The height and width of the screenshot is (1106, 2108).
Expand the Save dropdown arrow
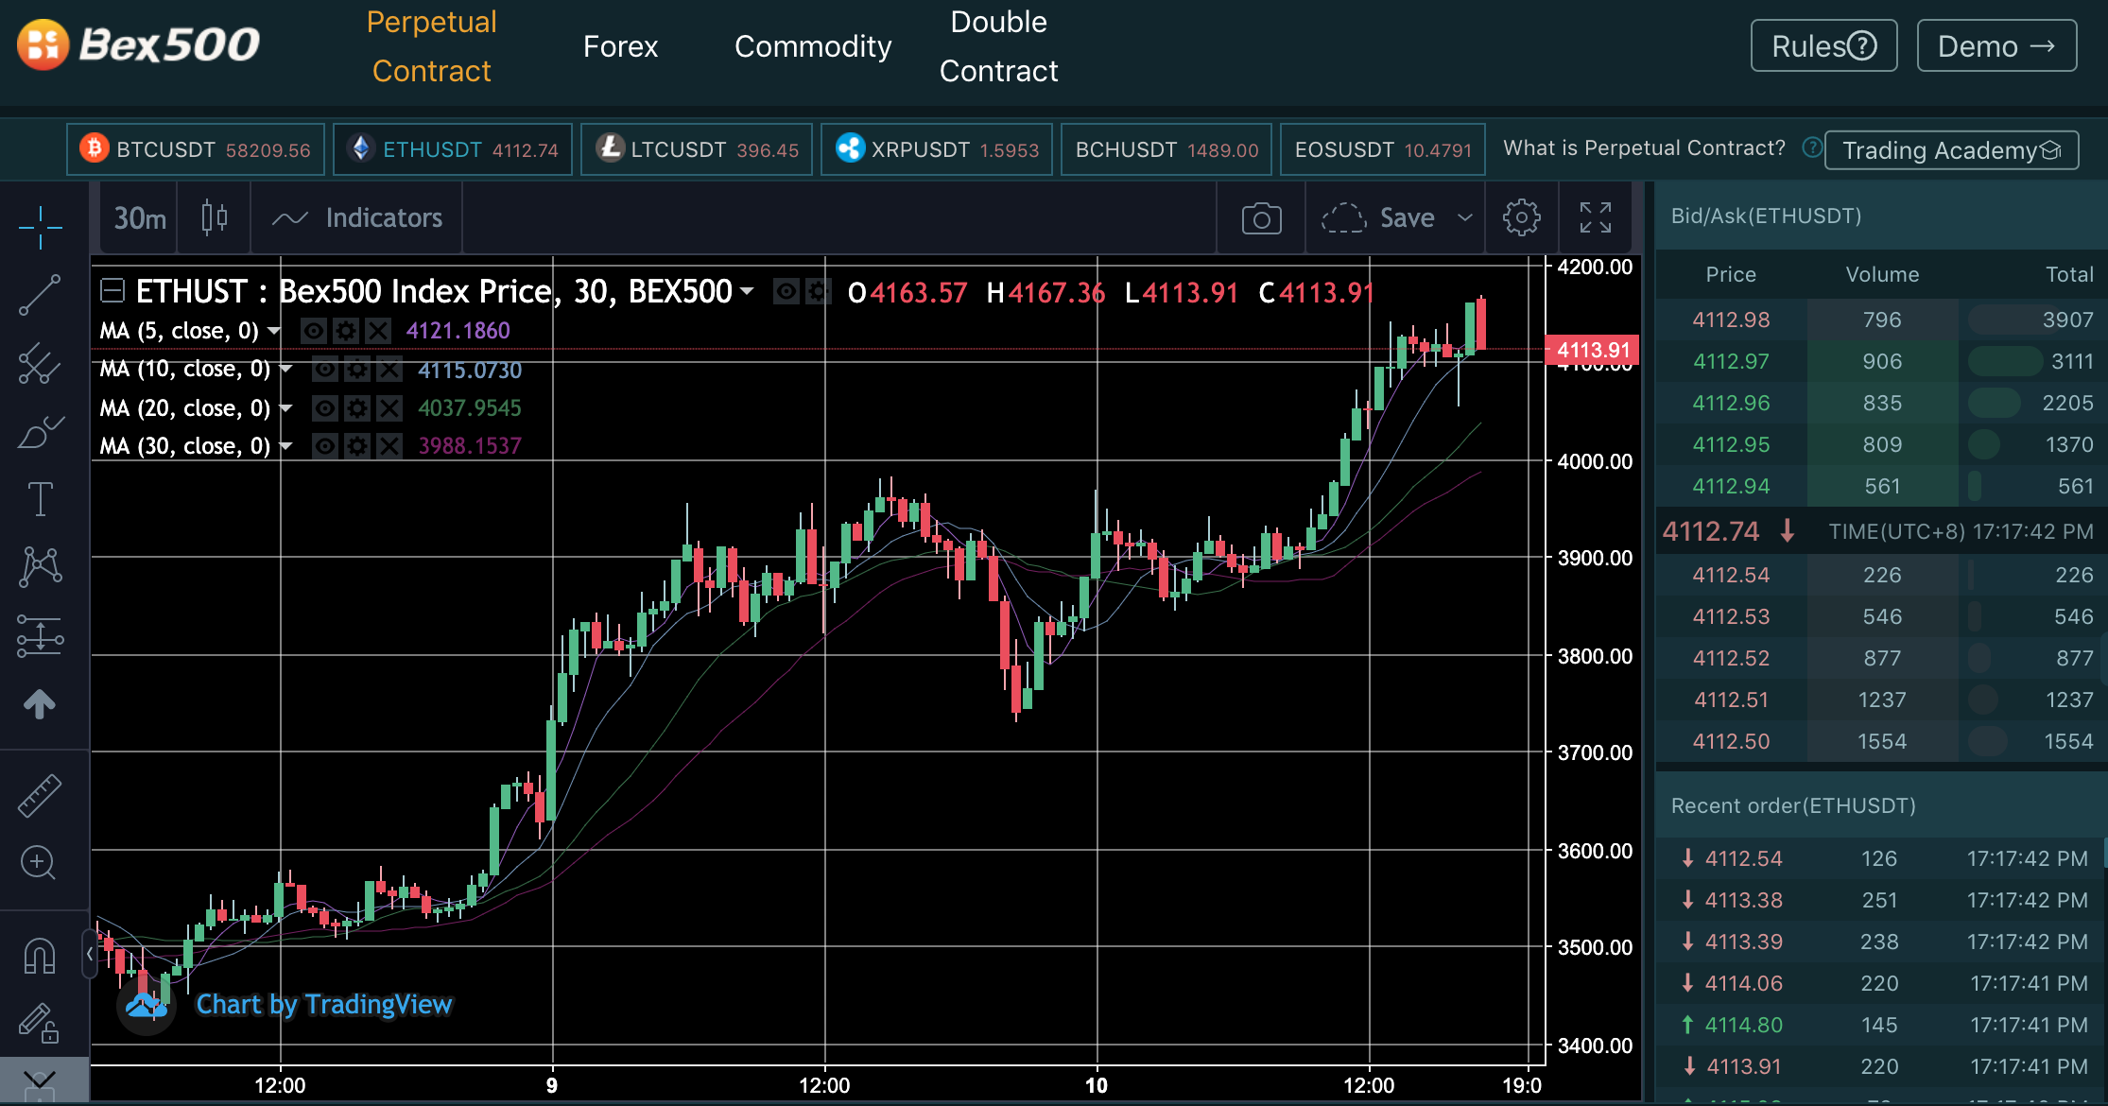tap(1464, 217)
